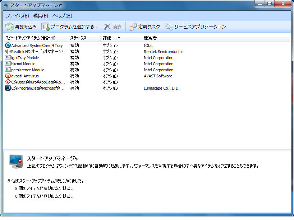
Task: Click the Advanced SystemCare 4 Tray icon
Action: coord(8,45)
